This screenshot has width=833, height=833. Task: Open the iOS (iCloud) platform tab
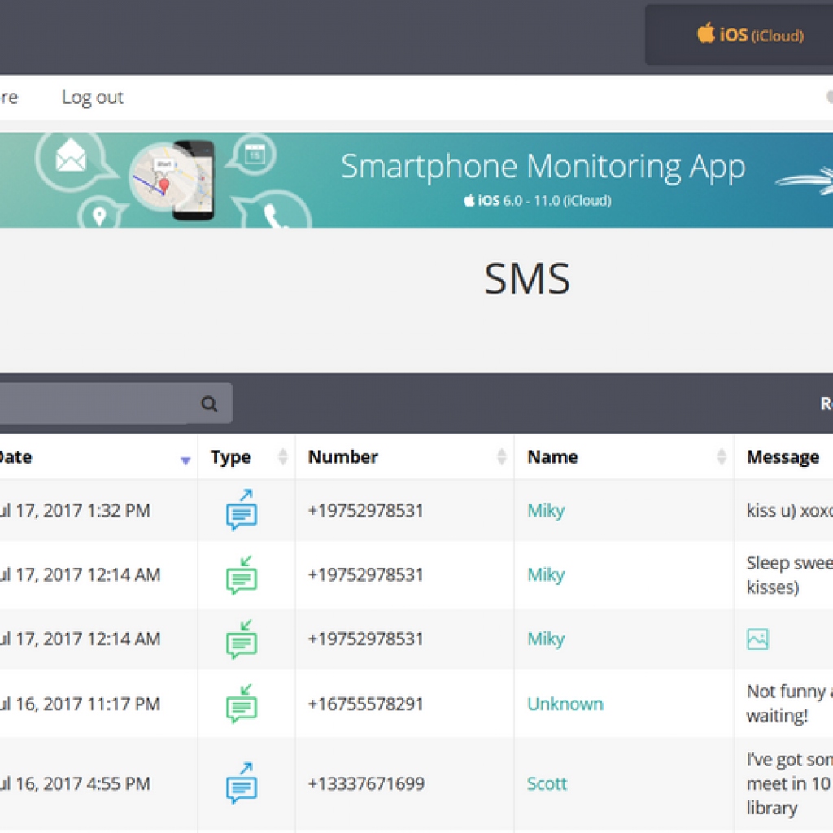point(739,35)
